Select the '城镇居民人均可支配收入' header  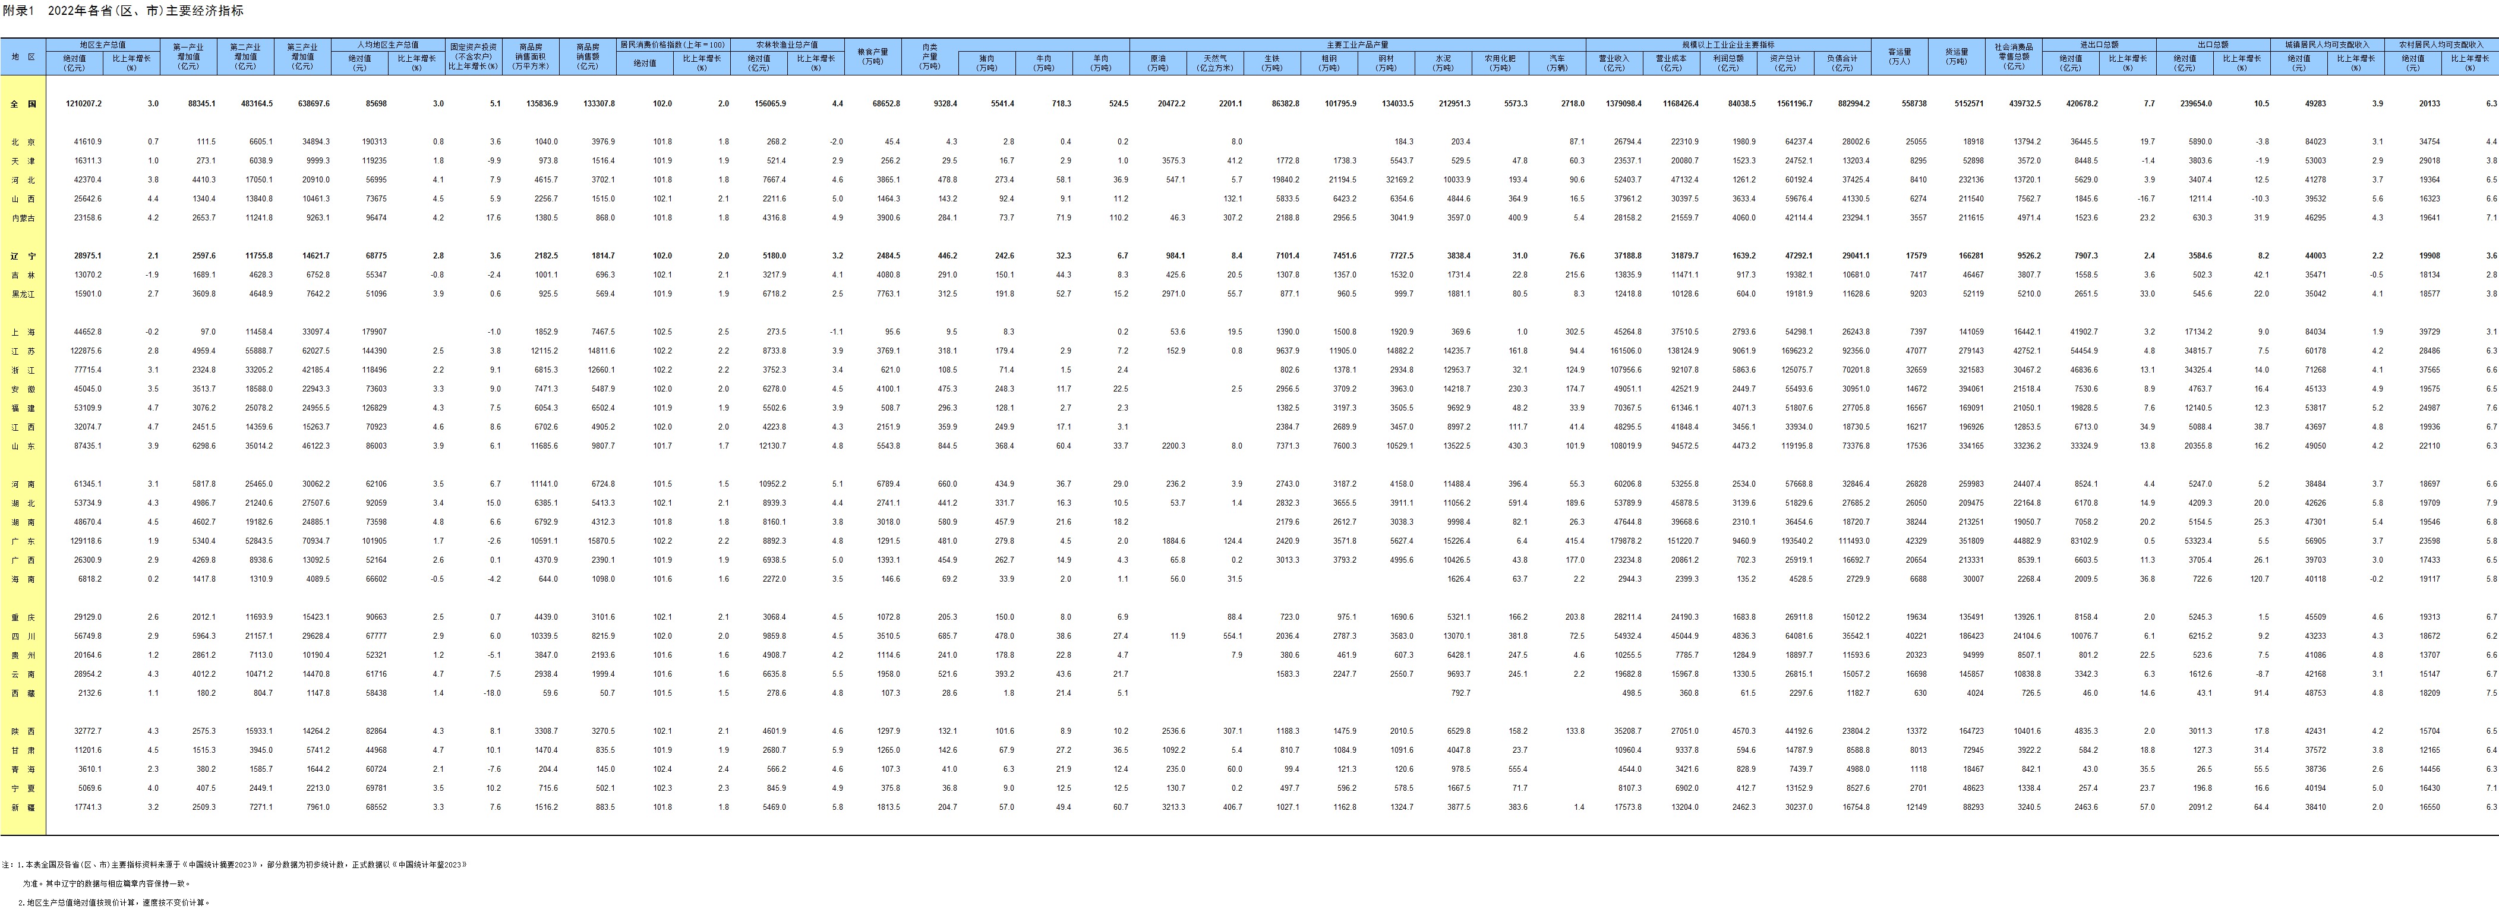[2327, 45]
